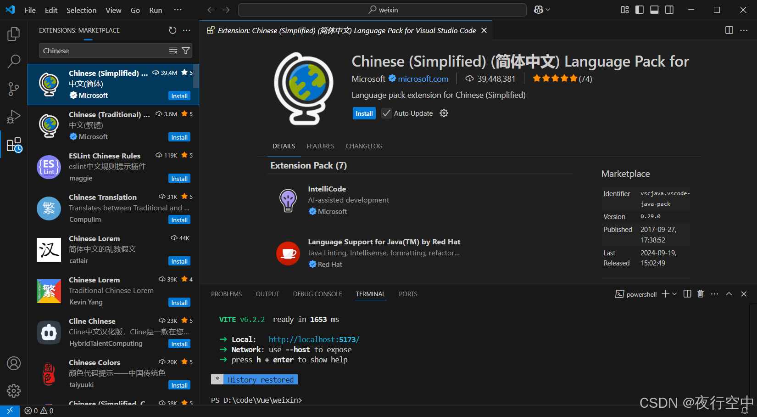The image size is (757, 417).
Task: Open the remote window status bar button
Action: (x=10, y=411)
